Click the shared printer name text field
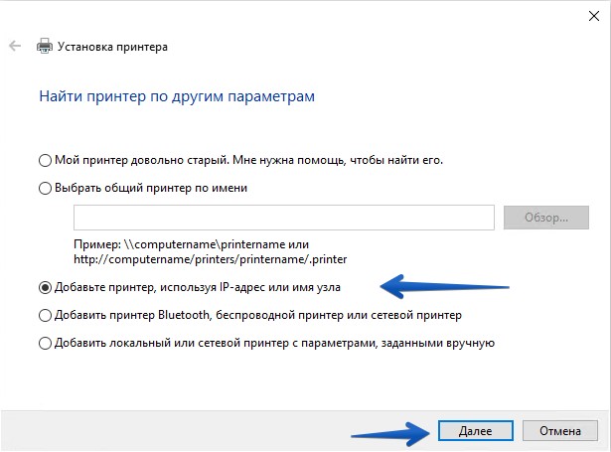Viewport: 611px width, 452px height. 283,217
